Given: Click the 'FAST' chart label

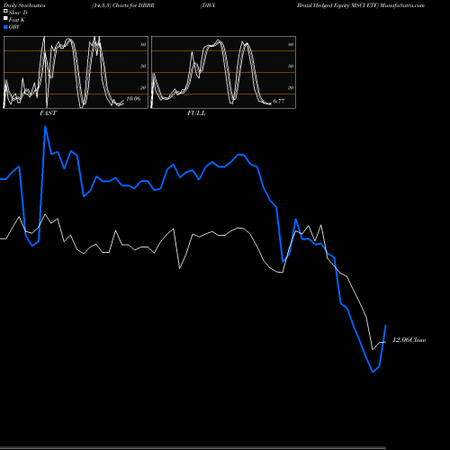Looking at the screenshot, I should coord(48,112).
